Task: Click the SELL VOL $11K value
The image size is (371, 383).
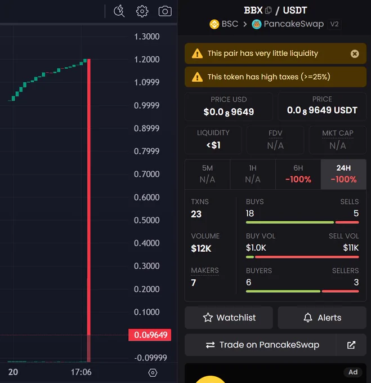Action: (351, 248)
